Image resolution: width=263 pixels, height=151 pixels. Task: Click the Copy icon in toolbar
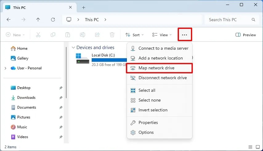[53, 35]
